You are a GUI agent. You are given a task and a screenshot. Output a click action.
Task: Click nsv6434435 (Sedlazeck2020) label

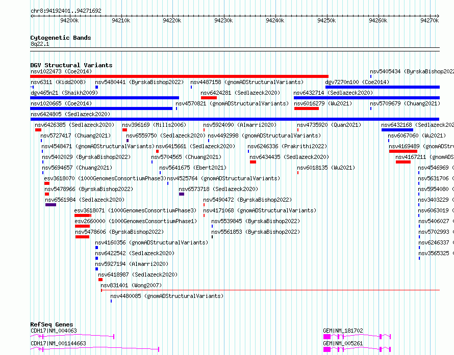tap(289, 157)
